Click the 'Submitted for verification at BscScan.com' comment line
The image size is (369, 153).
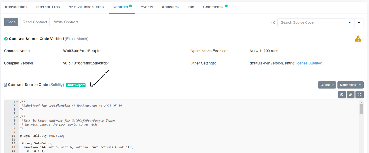[x=72, y=106]
